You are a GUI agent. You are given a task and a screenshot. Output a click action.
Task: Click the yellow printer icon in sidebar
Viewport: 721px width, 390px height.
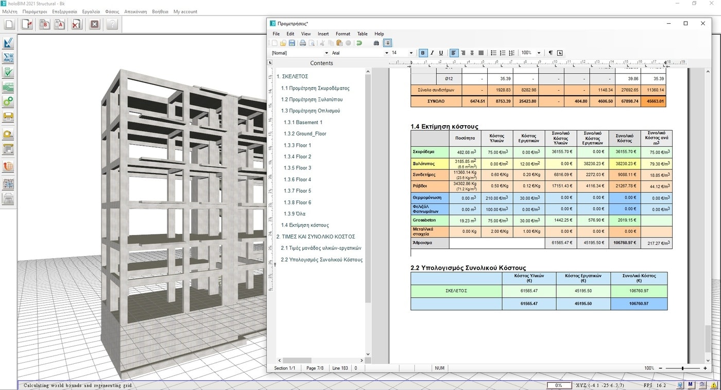(8, 117)
